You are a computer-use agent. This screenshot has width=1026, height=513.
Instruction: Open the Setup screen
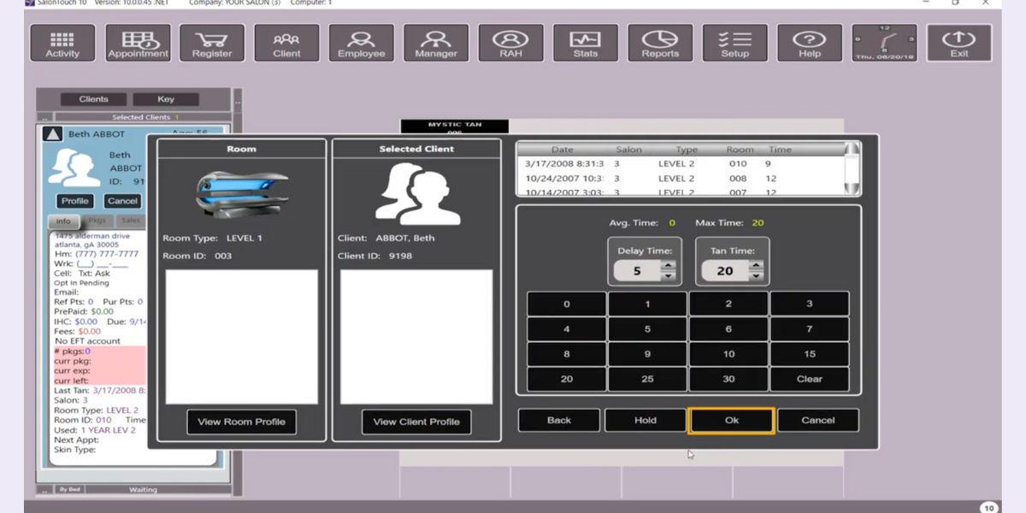pos(734,42)
